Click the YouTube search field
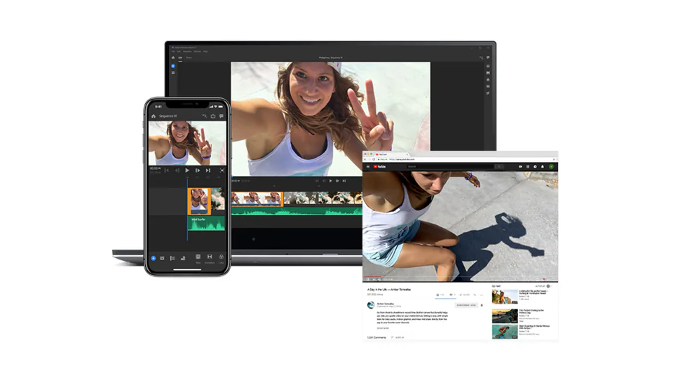 coord(450,167)
